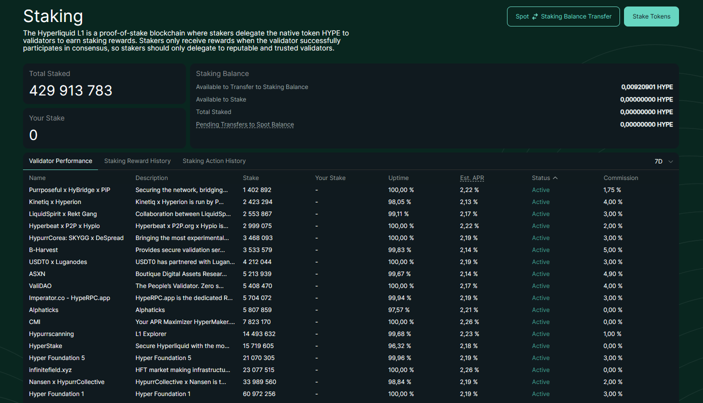Viewport: 703px width, 403px height.
Task: Click the 1,75 % commission value
Action: (x=612, y=190)
